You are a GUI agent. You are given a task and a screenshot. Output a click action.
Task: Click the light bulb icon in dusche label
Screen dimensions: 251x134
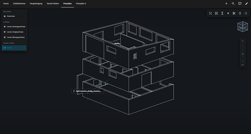tap(74, 91)
